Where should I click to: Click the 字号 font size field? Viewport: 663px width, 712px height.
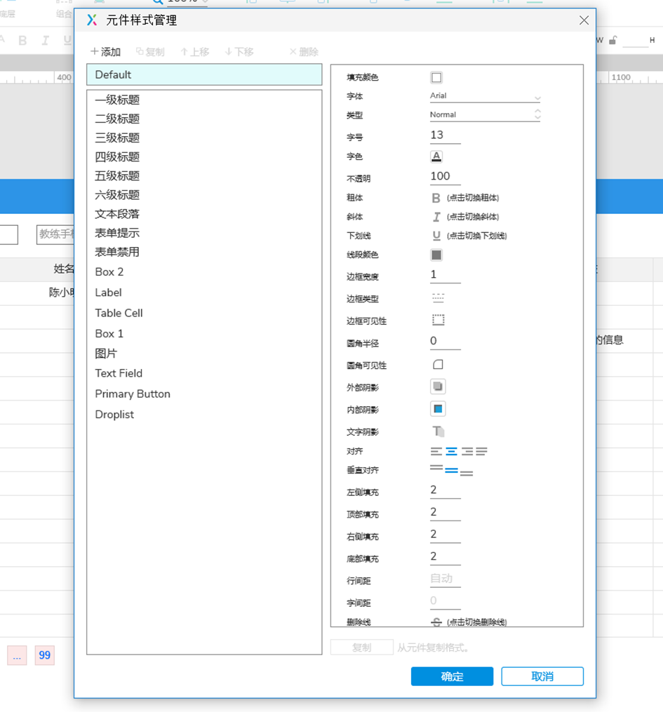[445, 136]
